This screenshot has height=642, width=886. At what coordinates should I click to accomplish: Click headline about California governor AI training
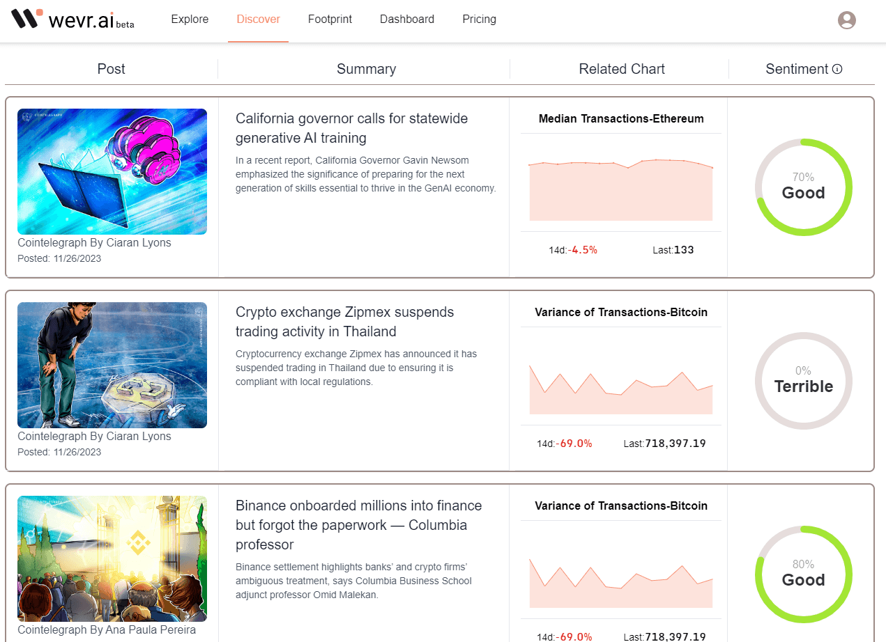(351, 128)
